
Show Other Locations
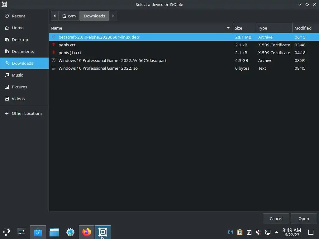tap(24, 113)
